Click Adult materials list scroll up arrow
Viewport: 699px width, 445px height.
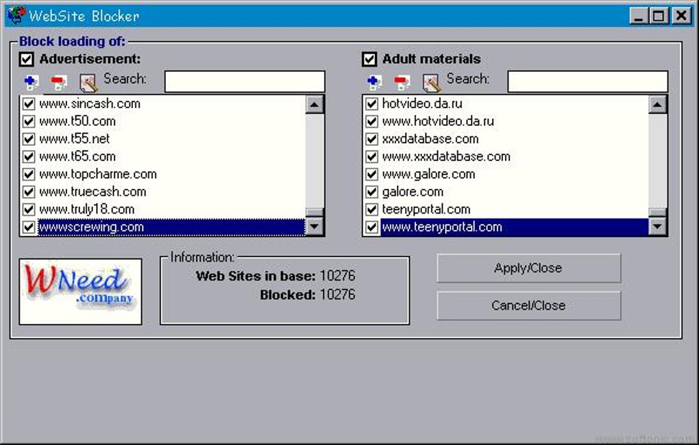pos(658,105)
